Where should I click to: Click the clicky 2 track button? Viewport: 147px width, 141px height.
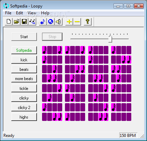tap(24, 107)
